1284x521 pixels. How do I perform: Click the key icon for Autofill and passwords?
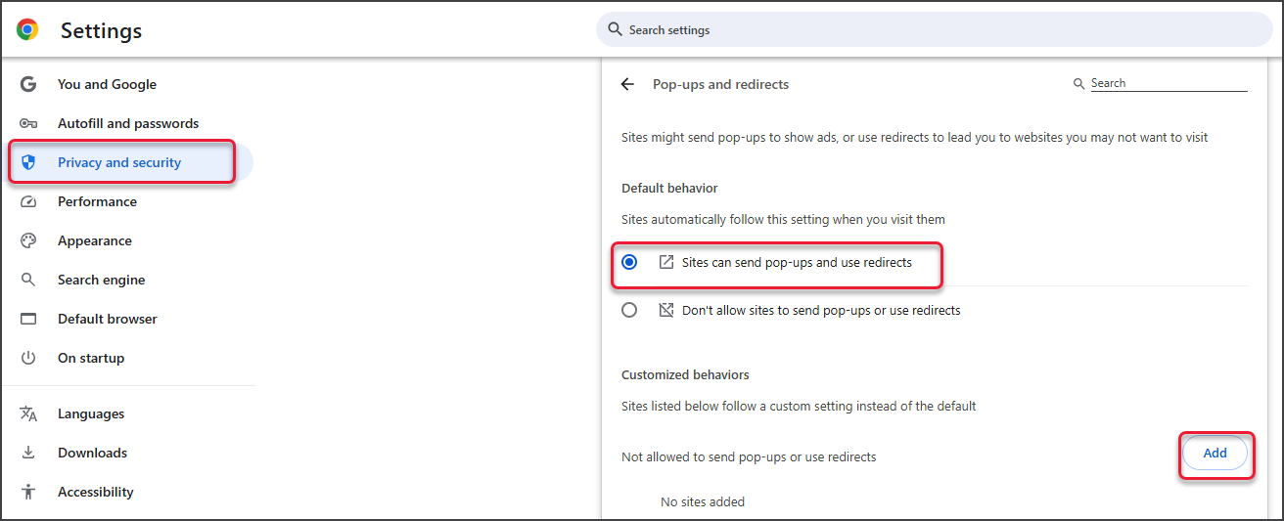coord(28,124)
